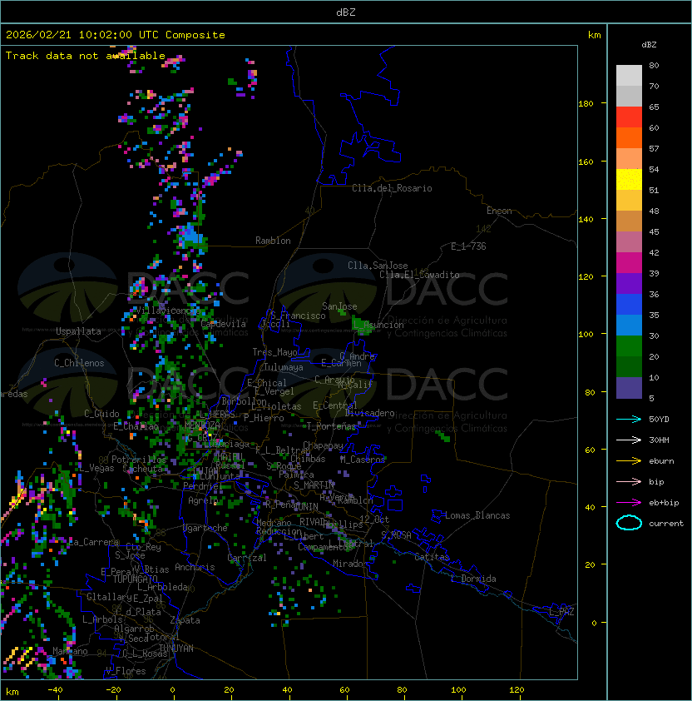Click the 'C_Chilenos' place label
692x701 pixels.
(79, 363)
